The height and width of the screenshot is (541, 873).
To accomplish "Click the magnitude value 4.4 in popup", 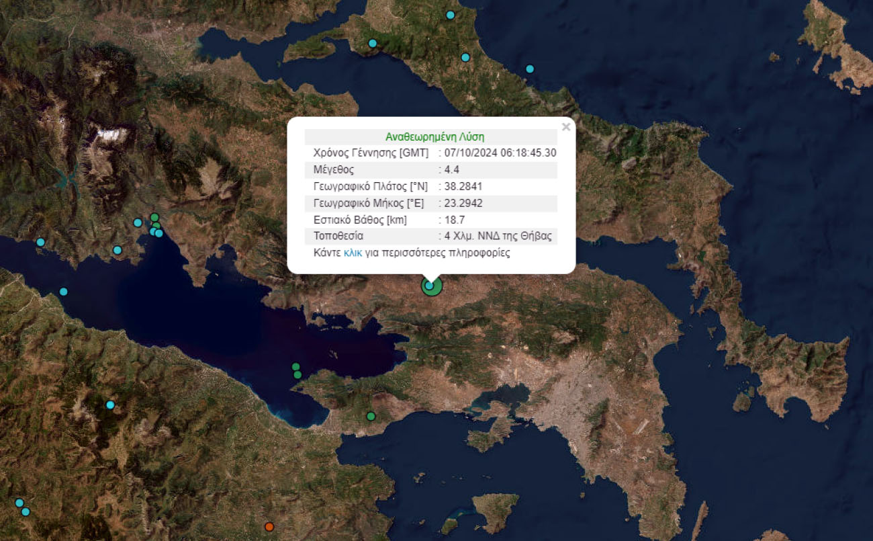I will (451, 170).
